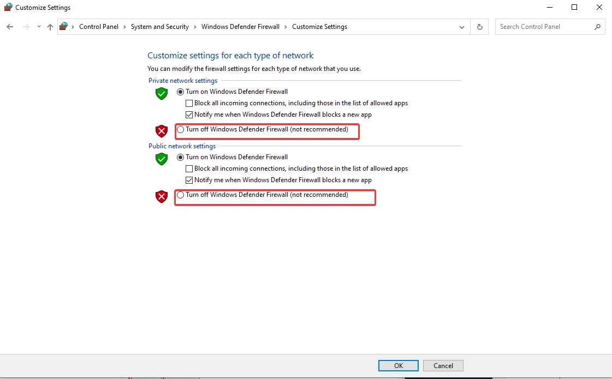Check Block all incoming connections under private
Image resolution: width=612 pixels, height=379 pixels.
(189, 103)
